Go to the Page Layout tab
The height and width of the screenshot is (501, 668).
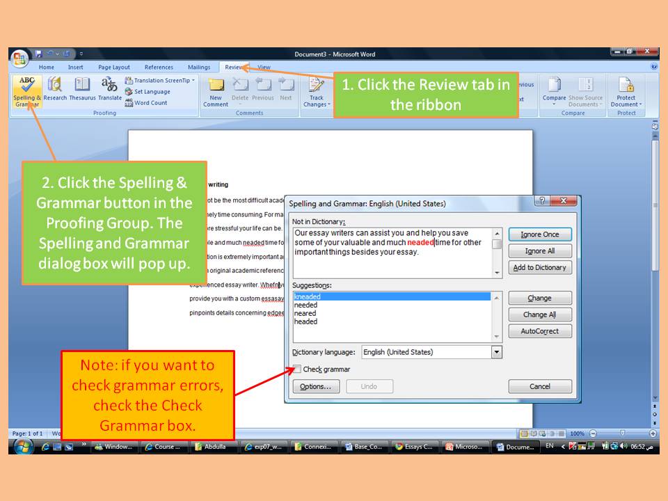[113, 67]
